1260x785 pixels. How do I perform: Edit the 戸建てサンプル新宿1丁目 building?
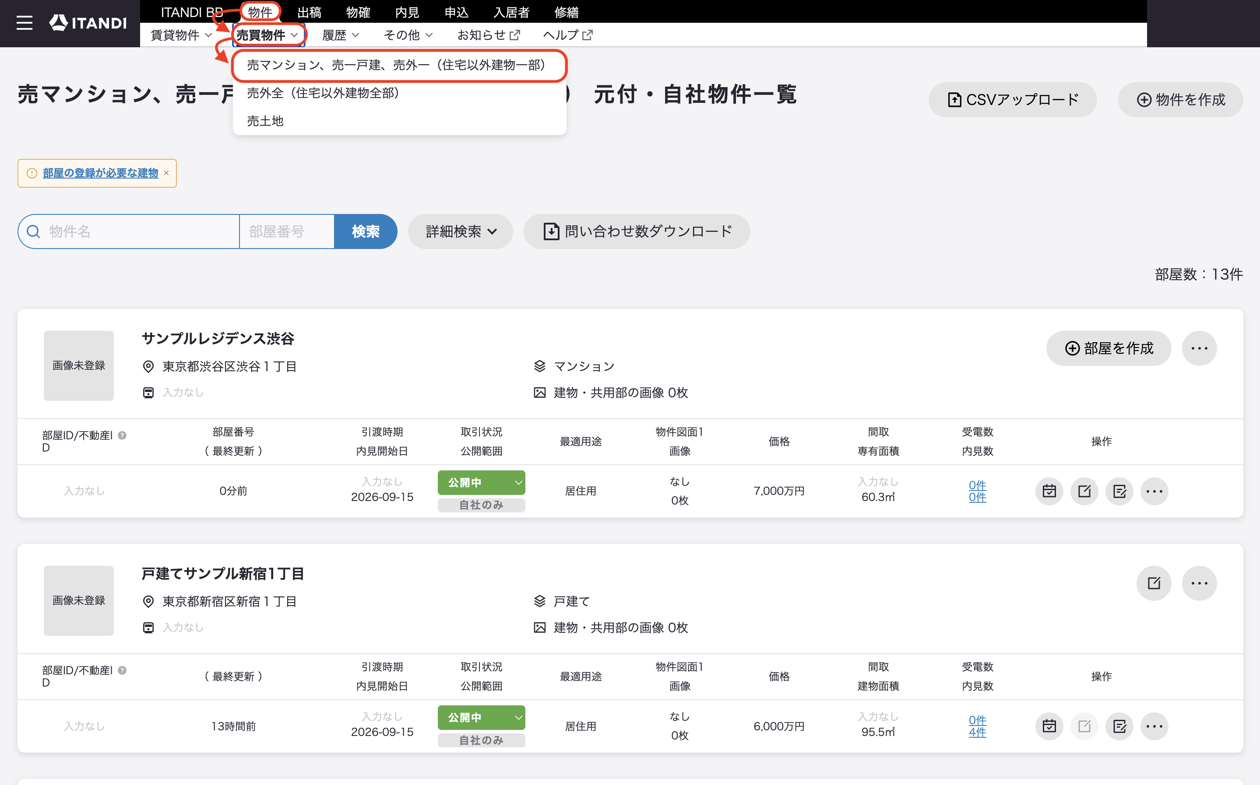tap(1154, 583)
